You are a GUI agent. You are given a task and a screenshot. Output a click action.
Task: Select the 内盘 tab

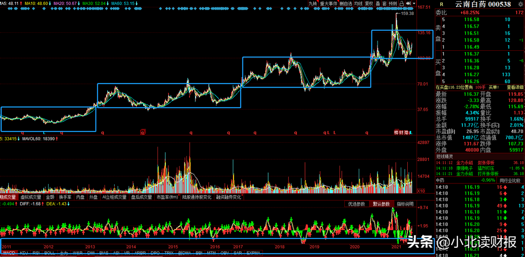[80, 197]
